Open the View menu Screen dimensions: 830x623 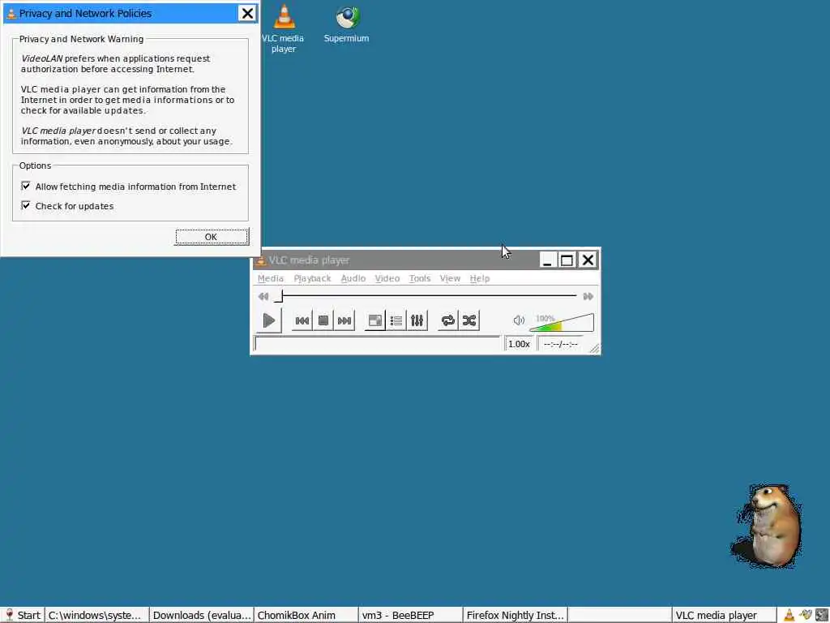[x=450, y=278]
